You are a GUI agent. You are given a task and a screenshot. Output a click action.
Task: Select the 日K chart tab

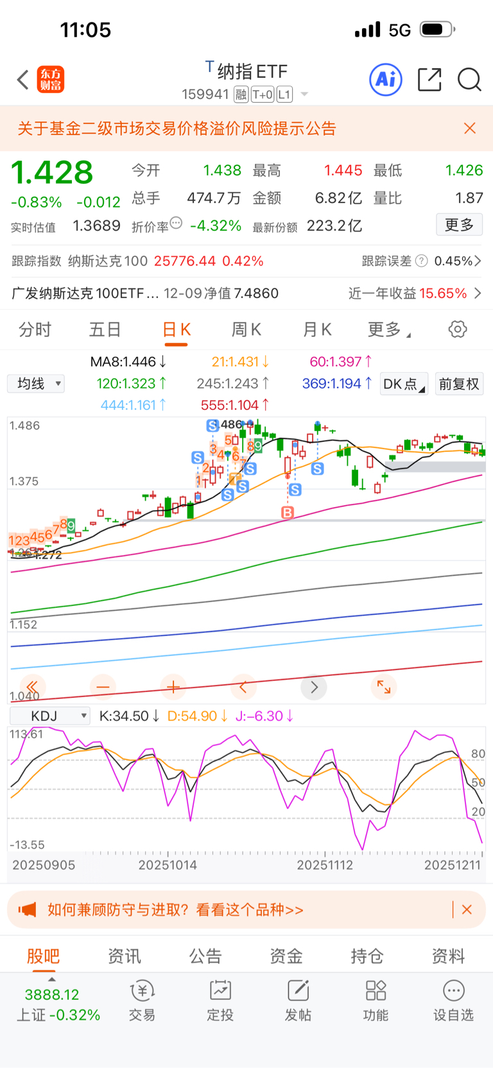[176, 330]
